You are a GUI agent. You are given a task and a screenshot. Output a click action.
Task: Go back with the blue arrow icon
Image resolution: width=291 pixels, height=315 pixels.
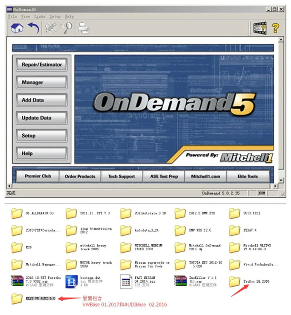coord(33,28)
